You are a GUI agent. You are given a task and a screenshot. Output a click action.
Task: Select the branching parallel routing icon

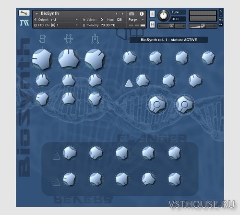[x=95, y=39]
